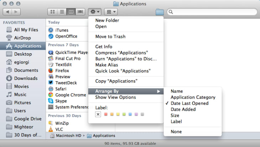Click the iTunes app icon
Image resolution: width=260 pixels, height=147 pixels.
pyautogui.click(x=51, y=30)
